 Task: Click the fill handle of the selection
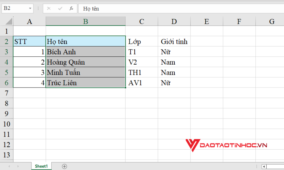pos(125,88)
